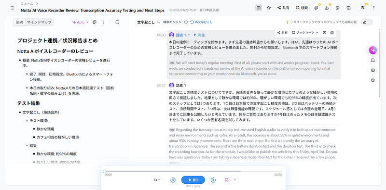Image resolution: width=386 pixels, height=190 pixels.
Task: Select 話者 1 label at 00:22
Action: pyautogui.click(x=181, y=86)
